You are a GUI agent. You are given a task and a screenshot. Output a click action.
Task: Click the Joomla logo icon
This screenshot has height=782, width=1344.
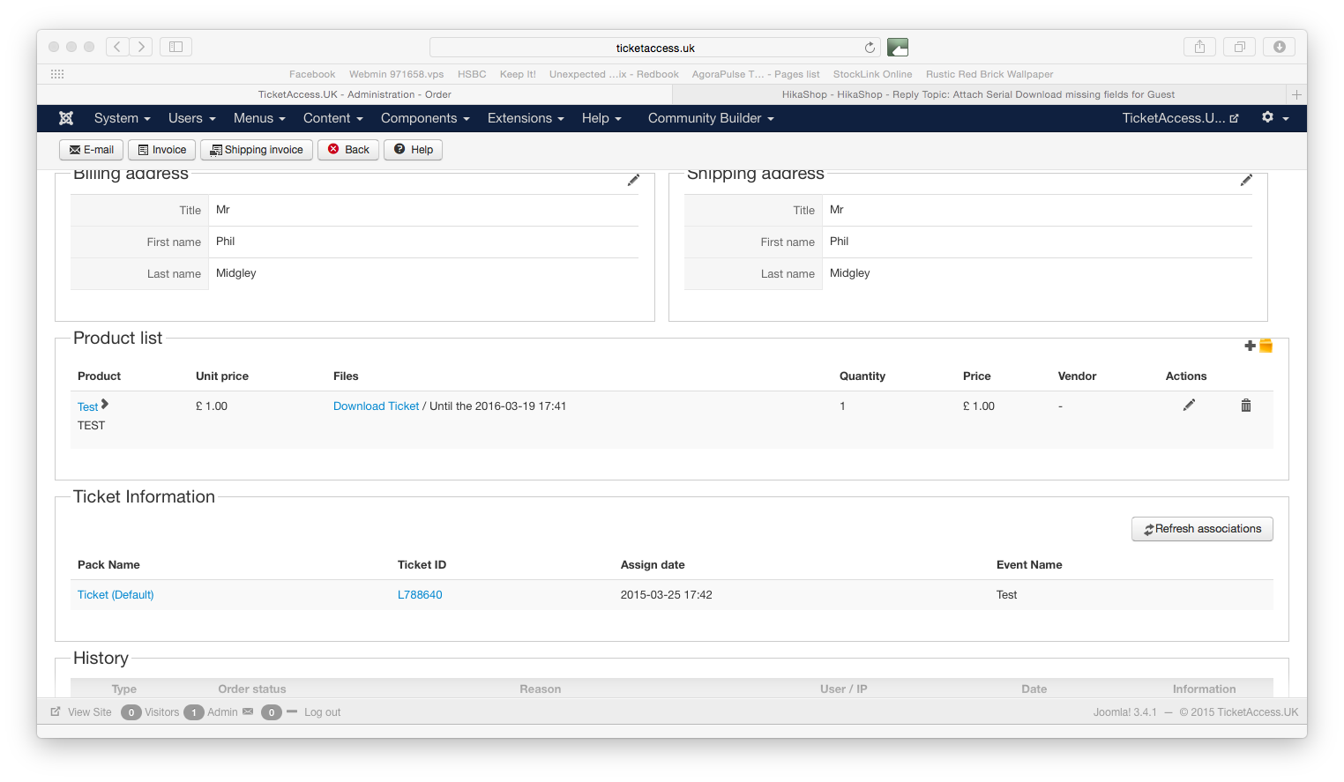pos(66,118)
